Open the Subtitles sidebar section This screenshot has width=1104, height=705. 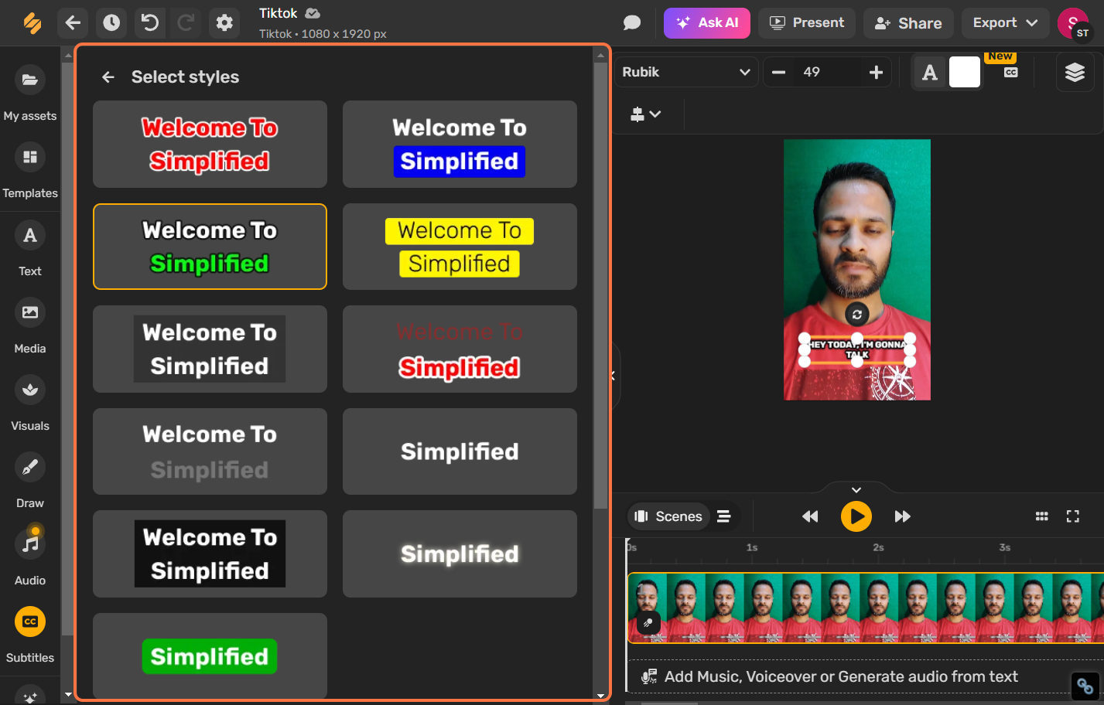pyautogui.click(x=30, y=634)
